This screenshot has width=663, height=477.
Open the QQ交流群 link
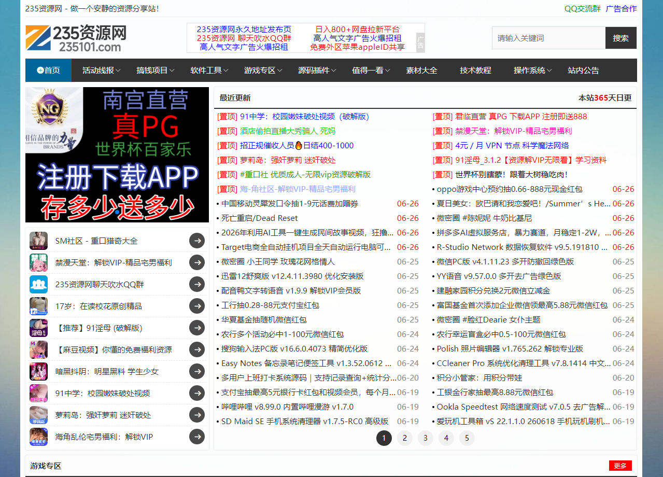point(582,8)
